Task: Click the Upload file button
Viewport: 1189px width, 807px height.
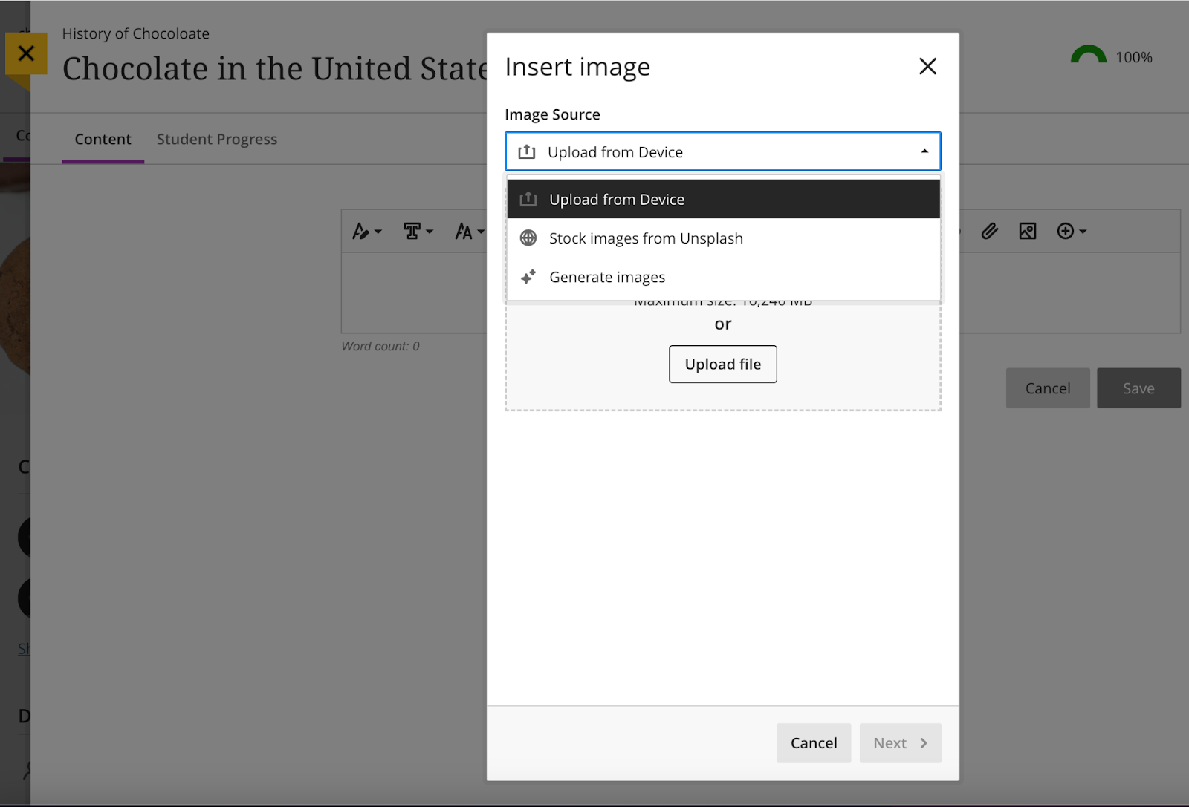Action: click(722, 364)
